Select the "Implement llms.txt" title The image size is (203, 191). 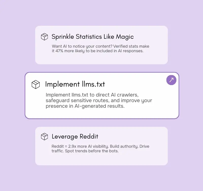pos(75,84)
